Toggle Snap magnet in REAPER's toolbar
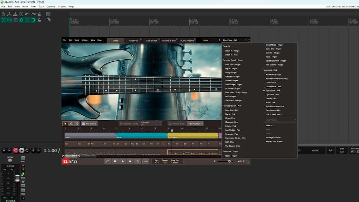 click(x=33, y=20)
